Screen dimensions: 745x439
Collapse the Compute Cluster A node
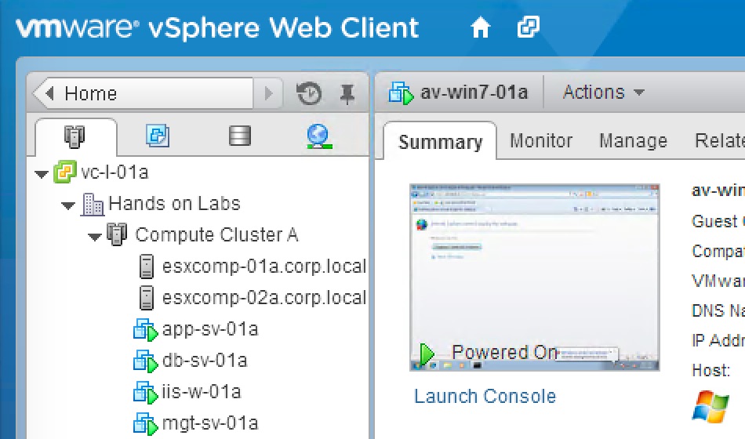tap(95, 237)
